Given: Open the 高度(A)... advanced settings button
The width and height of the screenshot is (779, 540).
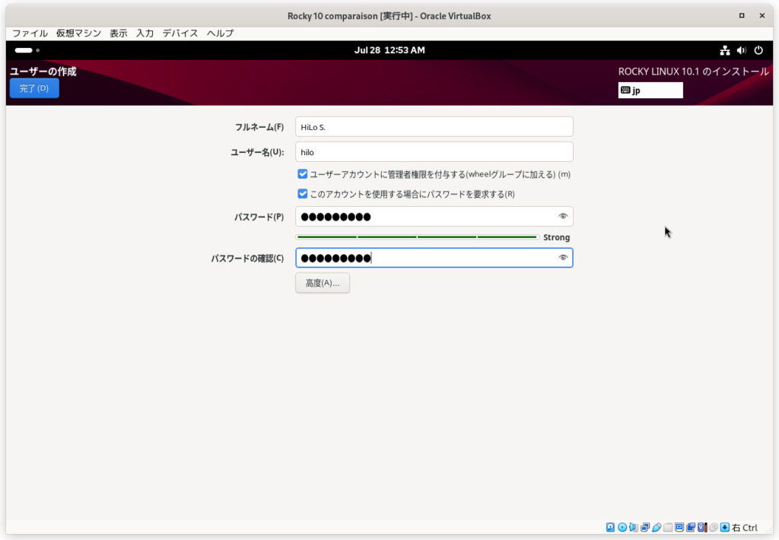Looking at the screenshot, I should (323, 283).
